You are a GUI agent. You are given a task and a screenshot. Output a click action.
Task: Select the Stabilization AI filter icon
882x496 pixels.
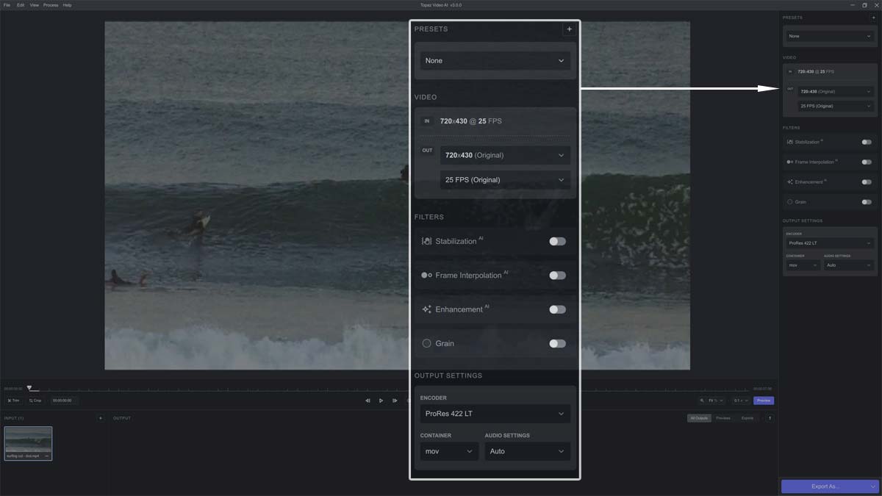click(x=426, y=241)
